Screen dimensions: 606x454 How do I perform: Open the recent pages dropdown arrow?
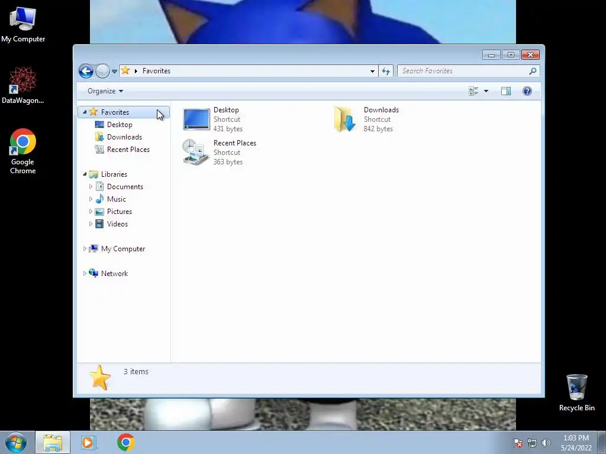[x=114, y=72]
